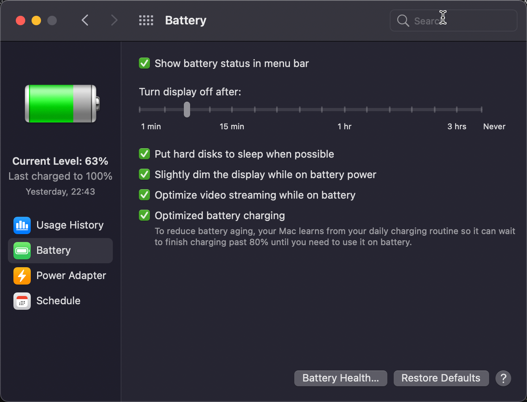This screenshot has height=402, width=527.
Task: Uncheck 'Put hard disks to sleep when possible'
Action: pos(144,154)
